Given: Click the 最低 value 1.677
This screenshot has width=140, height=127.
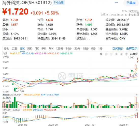Looking at the screenshot, I should click(14, 25).
